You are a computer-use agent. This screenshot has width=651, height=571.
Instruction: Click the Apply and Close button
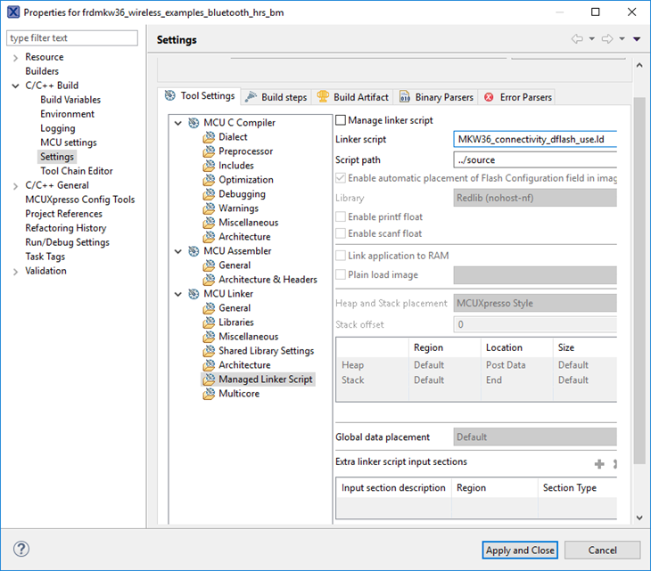[520, 551]
